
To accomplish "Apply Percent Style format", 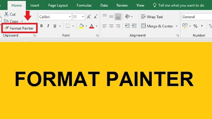I will point(195,26).
